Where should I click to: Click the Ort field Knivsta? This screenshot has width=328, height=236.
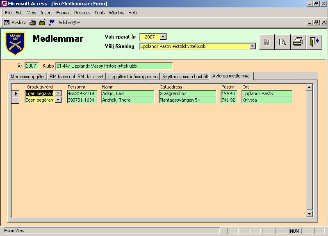(267, 100)
